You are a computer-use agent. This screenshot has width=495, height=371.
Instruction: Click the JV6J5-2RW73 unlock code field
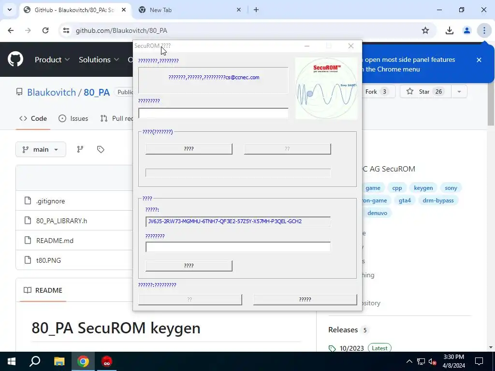tap(238, 221)
